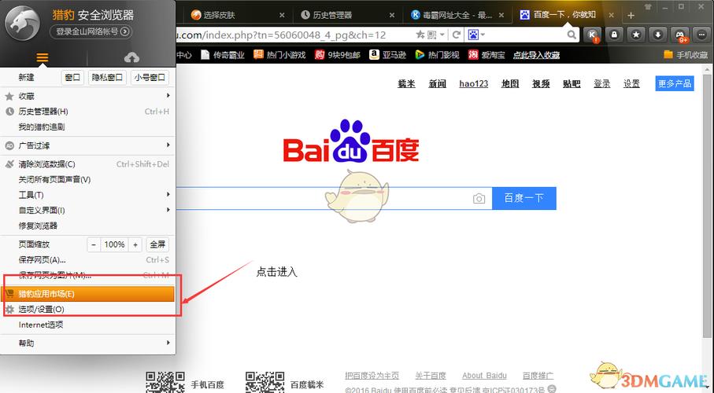Click the Baidu paw search engine icon
The width and height of the screenshot is (714, 393).
click(x=473, y=35)
